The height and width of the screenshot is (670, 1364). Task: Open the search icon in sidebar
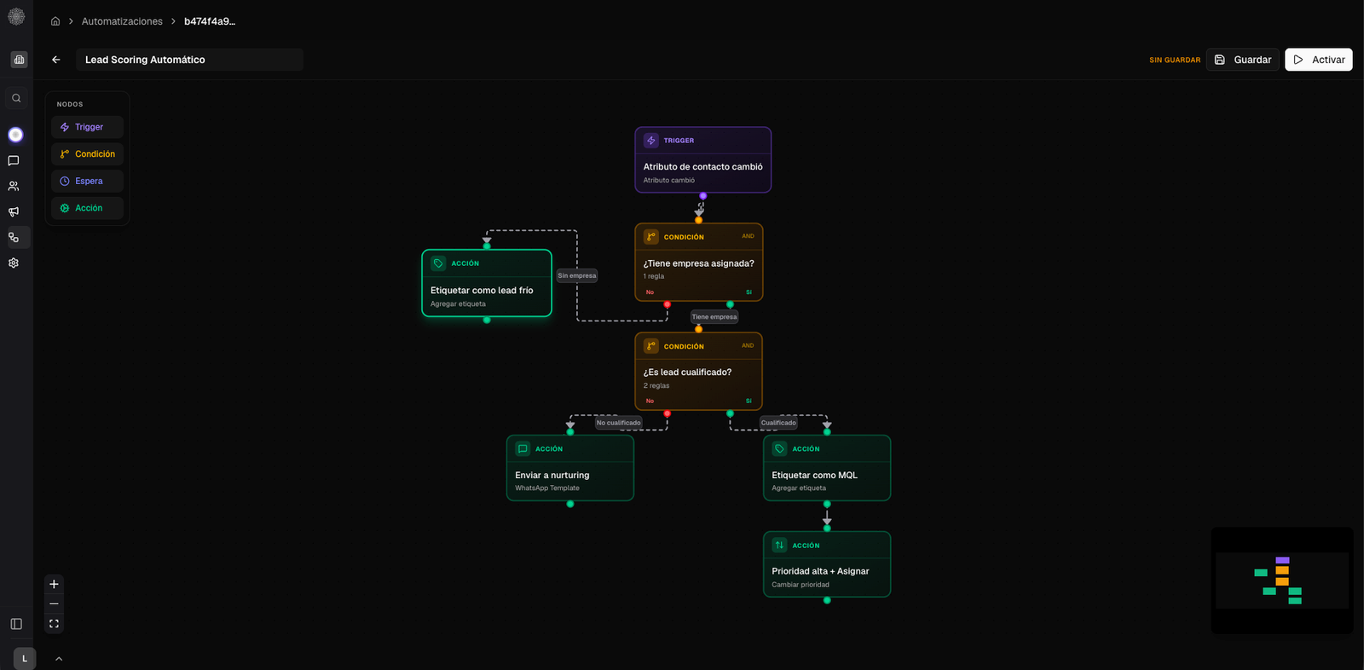(x=16, y=98)
